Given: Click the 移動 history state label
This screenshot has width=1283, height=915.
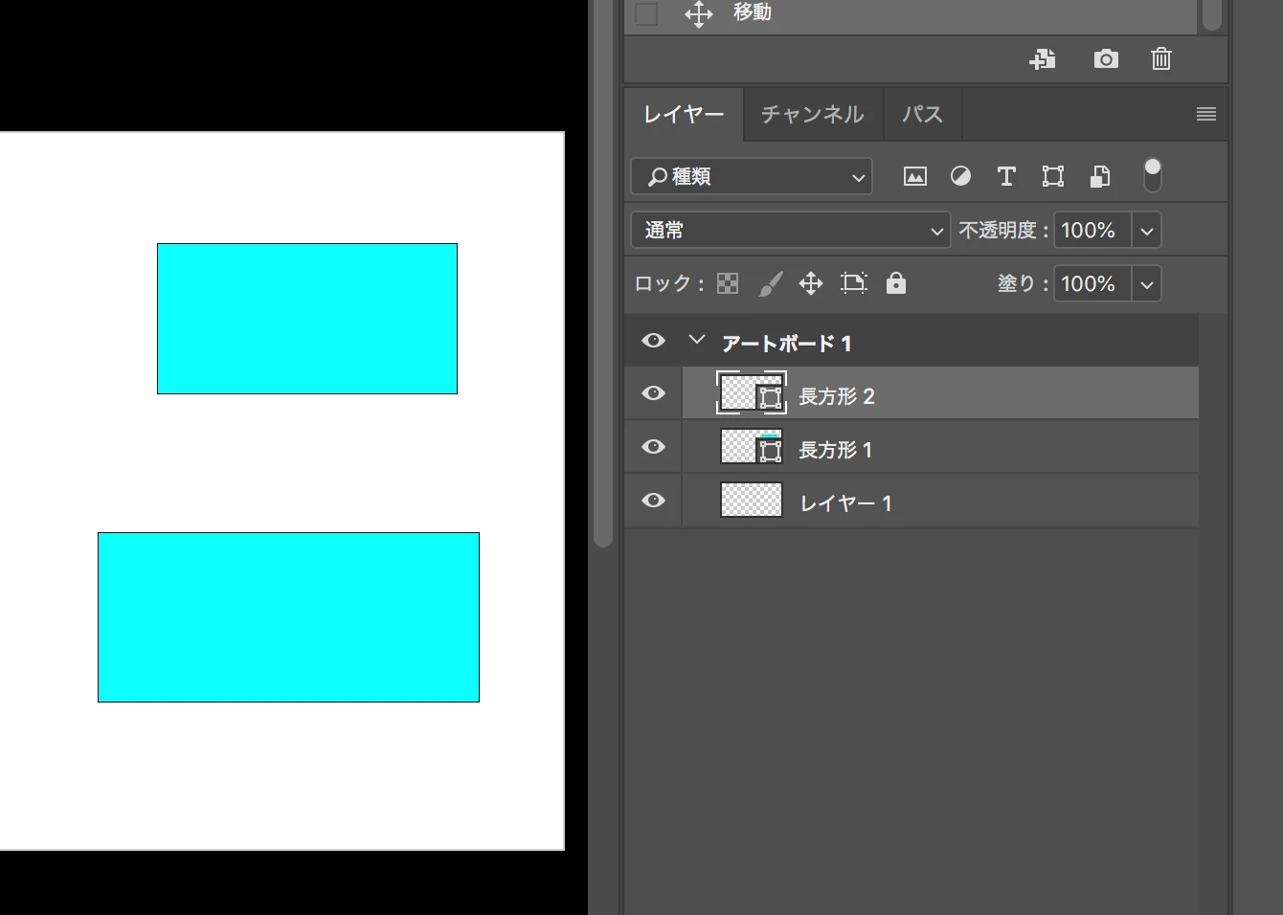Looking at the screenshot, I should (753, 12).
